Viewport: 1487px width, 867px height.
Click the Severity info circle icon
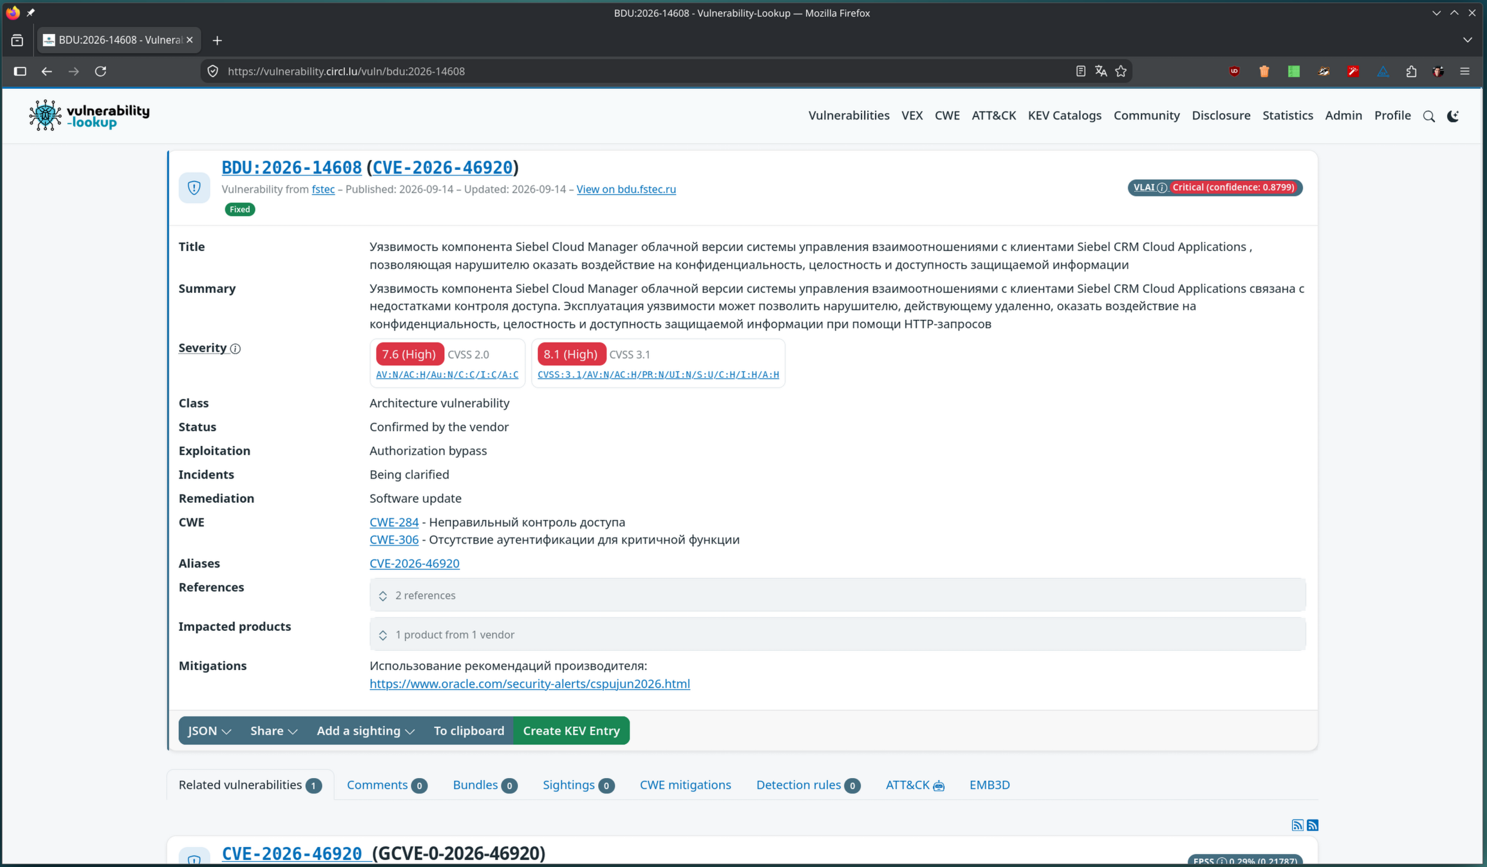[236, 349]
